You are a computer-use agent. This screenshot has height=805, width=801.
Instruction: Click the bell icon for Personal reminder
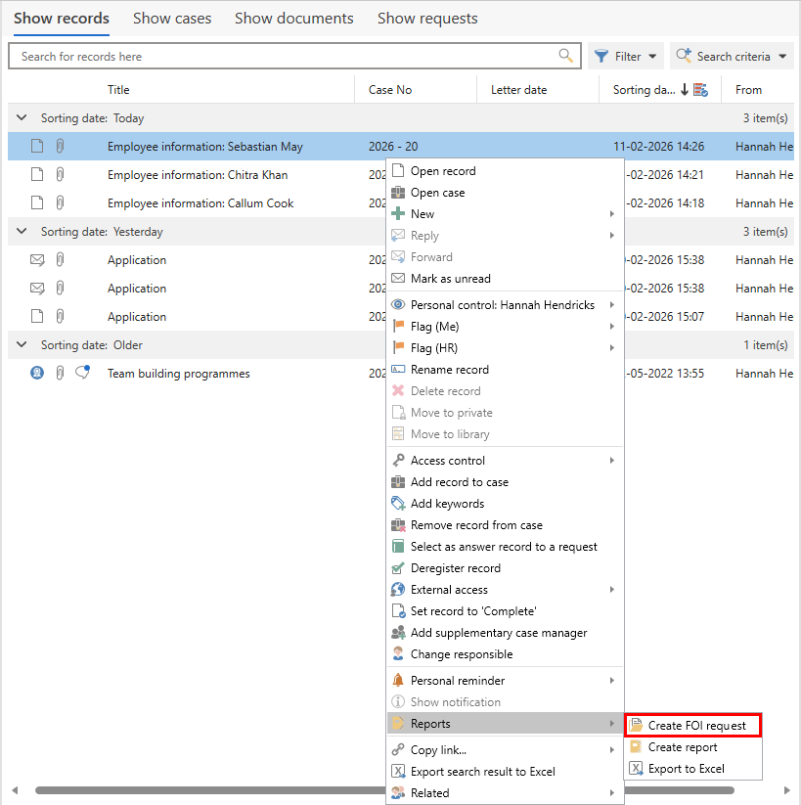click(398, 680)
